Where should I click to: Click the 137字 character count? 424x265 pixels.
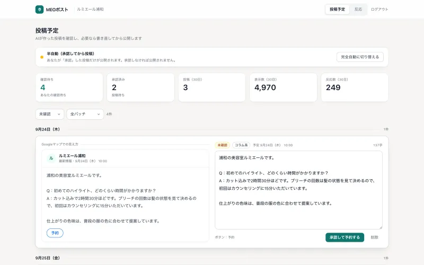click(x=378, y=145)
